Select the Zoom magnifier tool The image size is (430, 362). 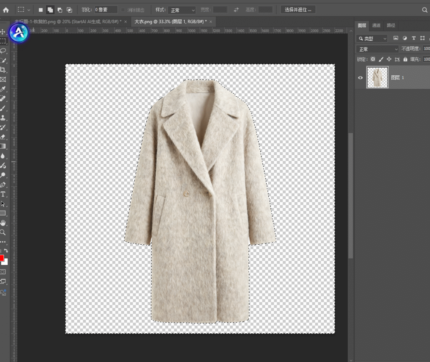coord(3,232)
